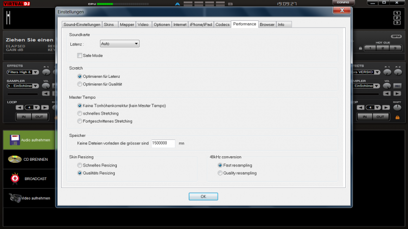The width and height of the screenshot is (408, 229).
Task: Click right sampler previous arrow button
Action: point(387,94)
